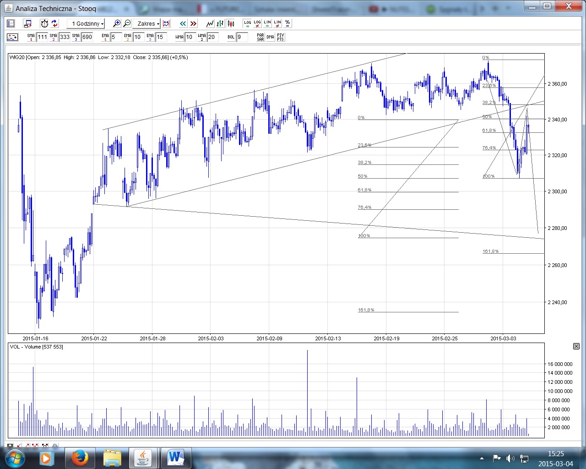Click the PIV PTS pivot points button
This screenshot has width=586, height=469.
[x=280, y=37]
